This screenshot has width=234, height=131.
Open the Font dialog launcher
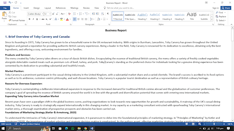70,24
